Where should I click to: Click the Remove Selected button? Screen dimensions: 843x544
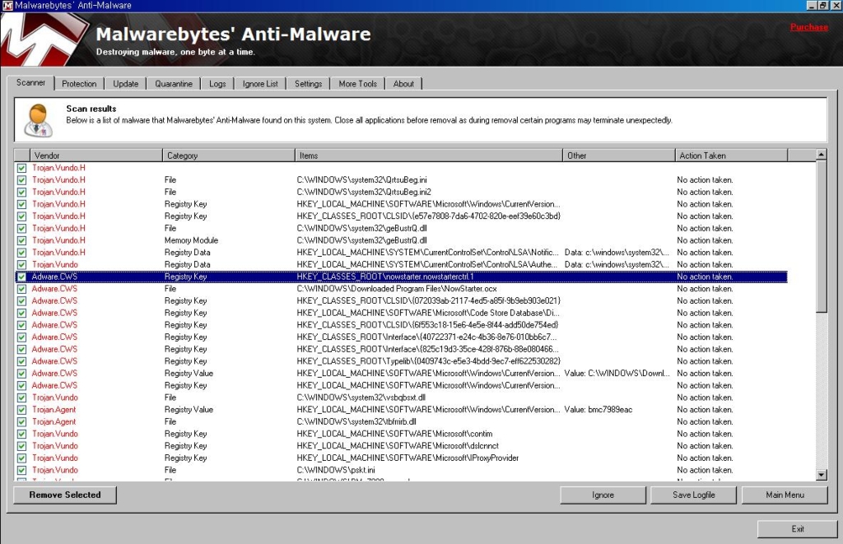[65, 495]
